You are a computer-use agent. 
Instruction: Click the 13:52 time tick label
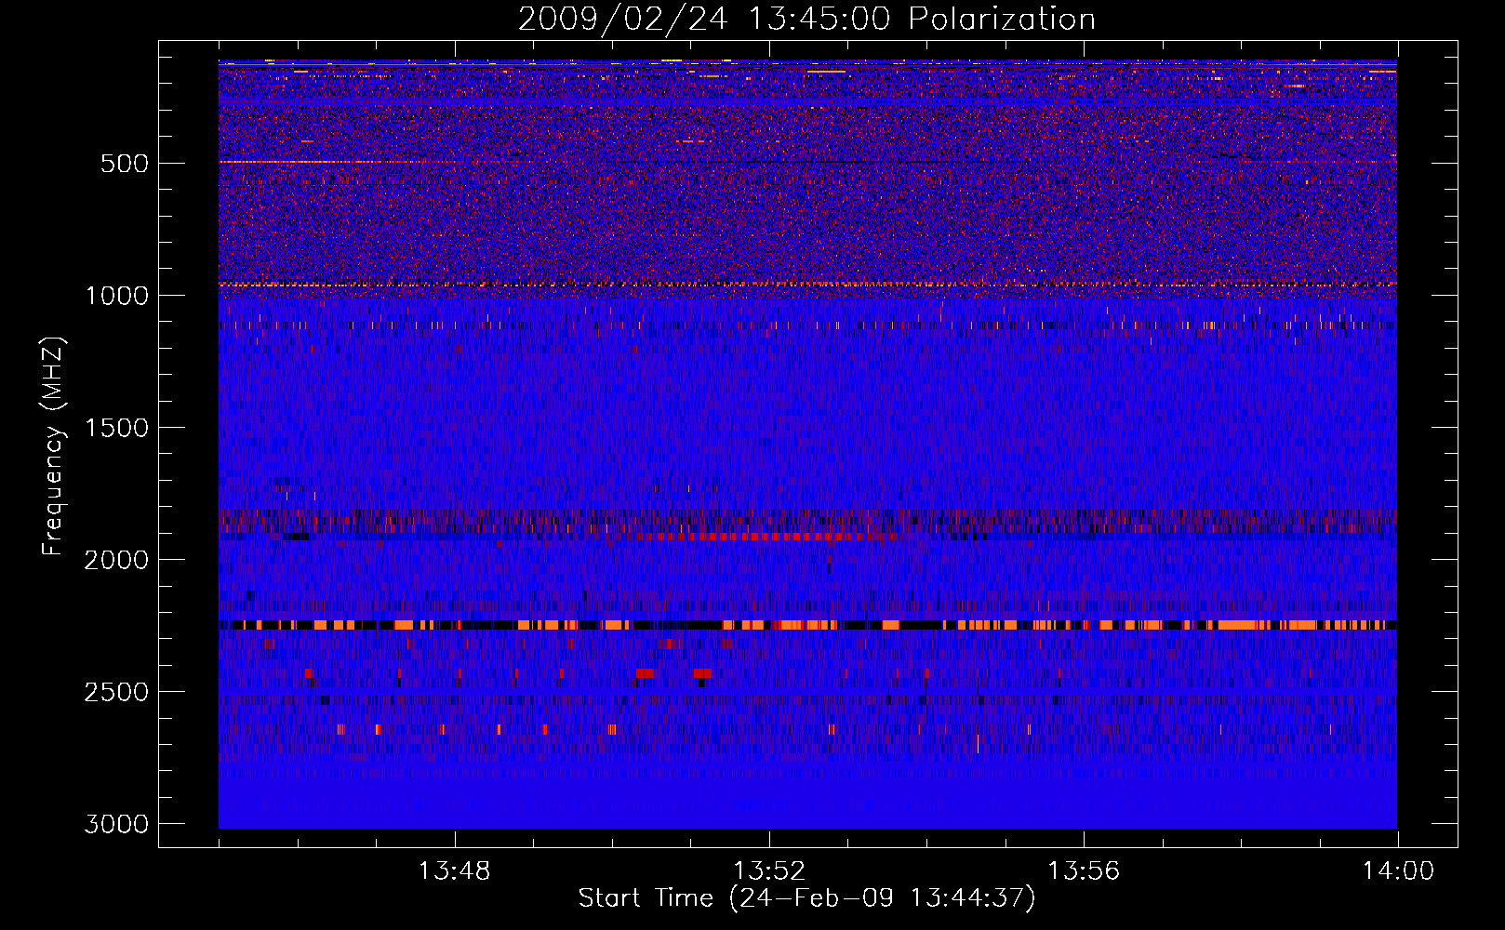(768, 871)
